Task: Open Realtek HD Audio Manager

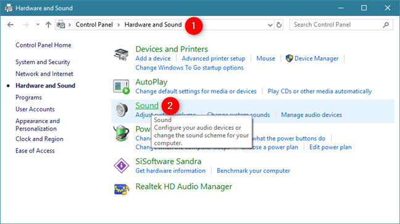Action: [x=184, y=186]
